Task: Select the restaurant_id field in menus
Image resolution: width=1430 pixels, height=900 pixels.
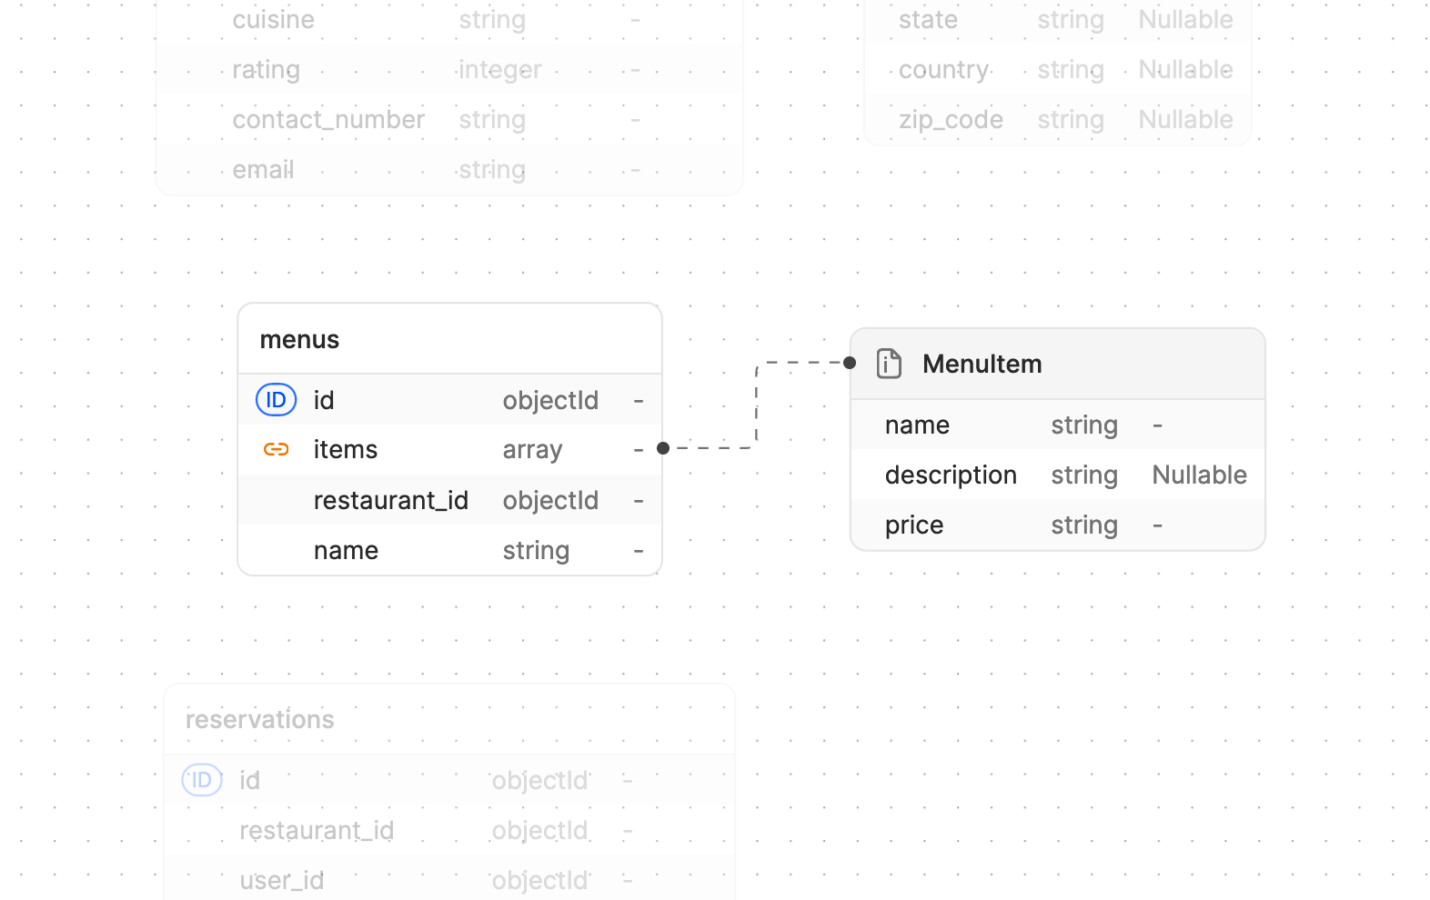Action: pyautogui.click(x=449, y=500)
